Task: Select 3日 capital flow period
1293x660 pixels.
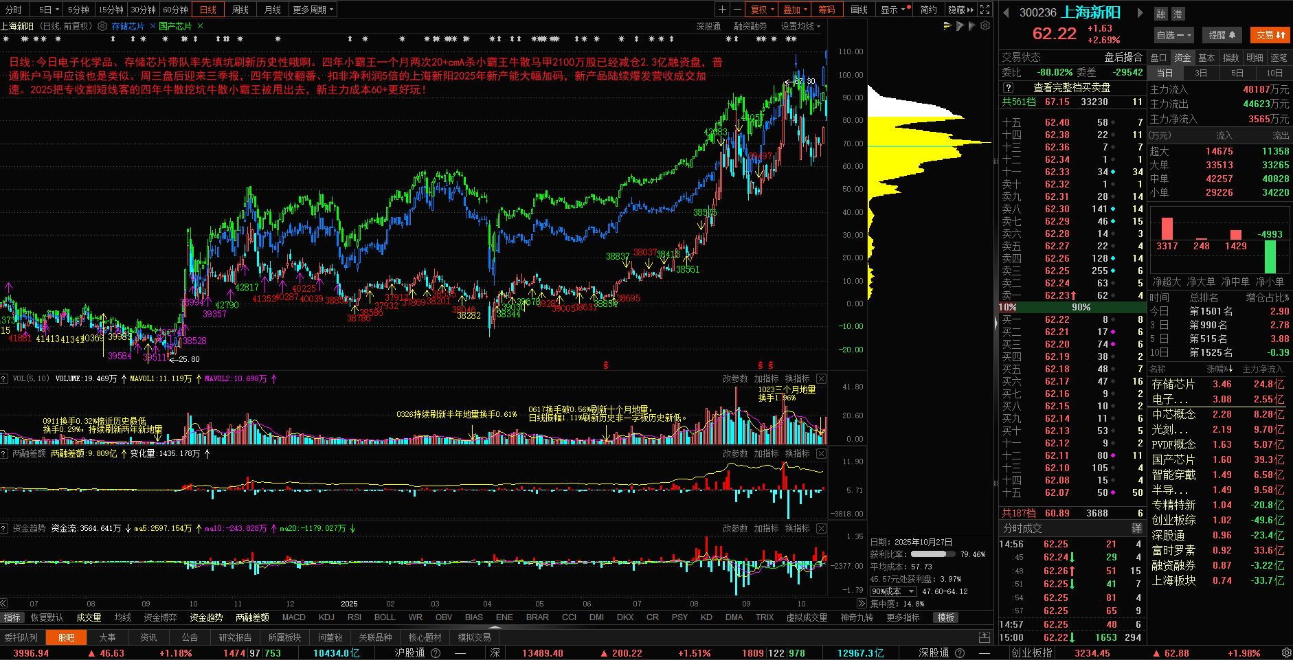Action: (1201, 73)
